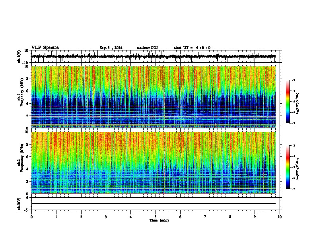Click the ch.1 color scale bar
This screenshot has height=243, width=315.
288,102
